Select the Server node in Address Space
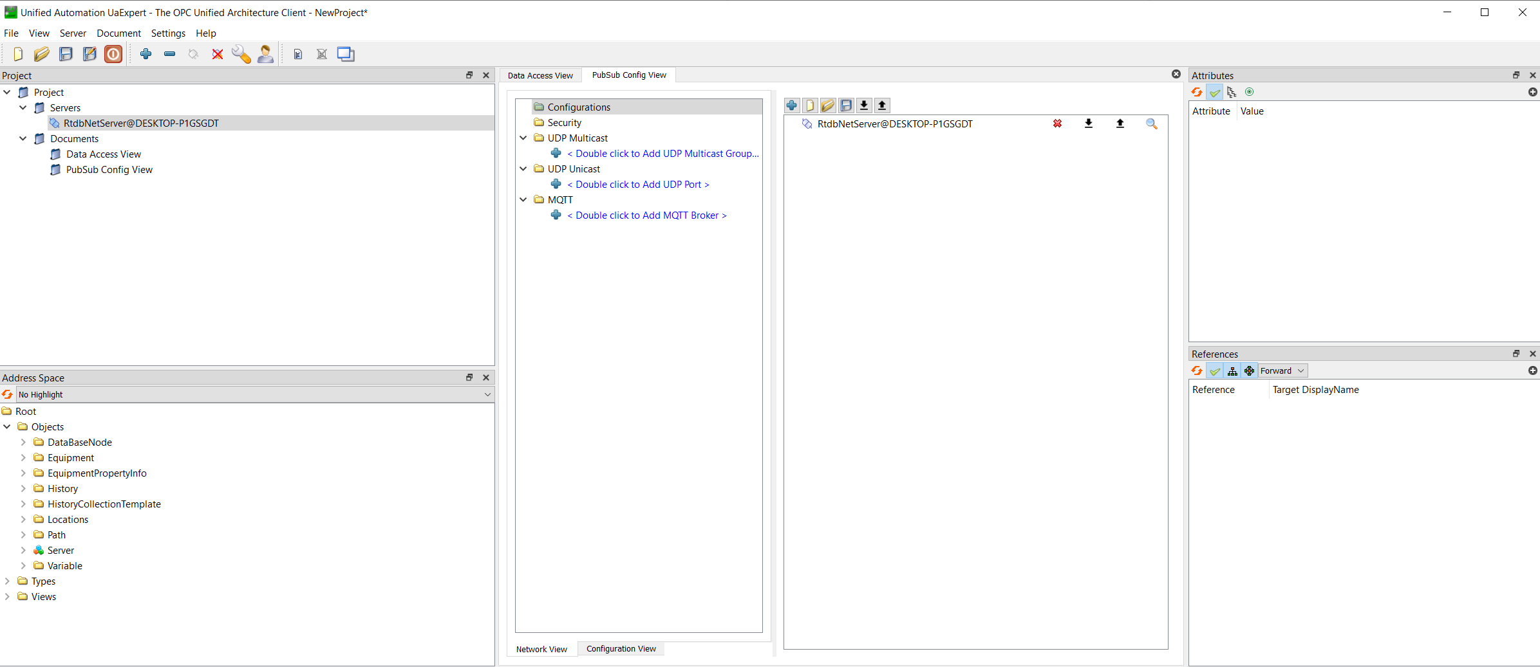Viewport: 1540px width, 667px height. click(61, 550)
